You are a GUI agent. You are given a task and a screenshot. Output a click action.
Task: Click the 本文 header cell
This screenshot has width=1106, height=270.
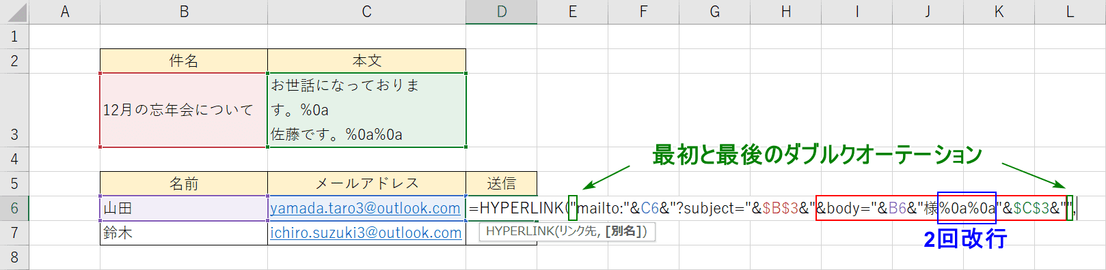[367, 61]
